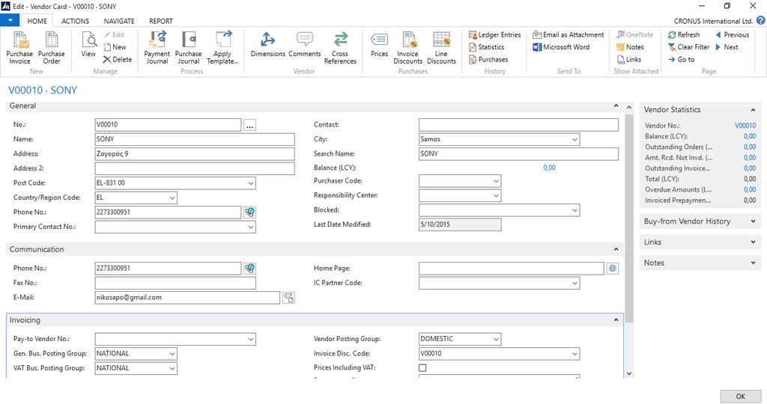Open vendor Comments

(305, 44)
